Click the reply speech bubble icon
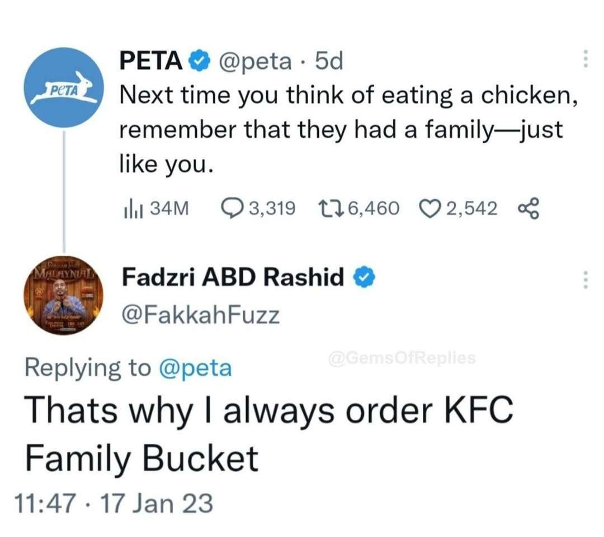Viewport: 604px width, 537px height. click(x=232, y=209)
